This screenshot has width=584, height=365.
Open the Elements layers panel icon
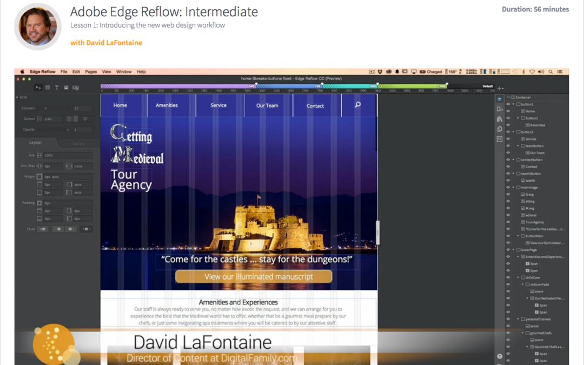pos(499,99)
